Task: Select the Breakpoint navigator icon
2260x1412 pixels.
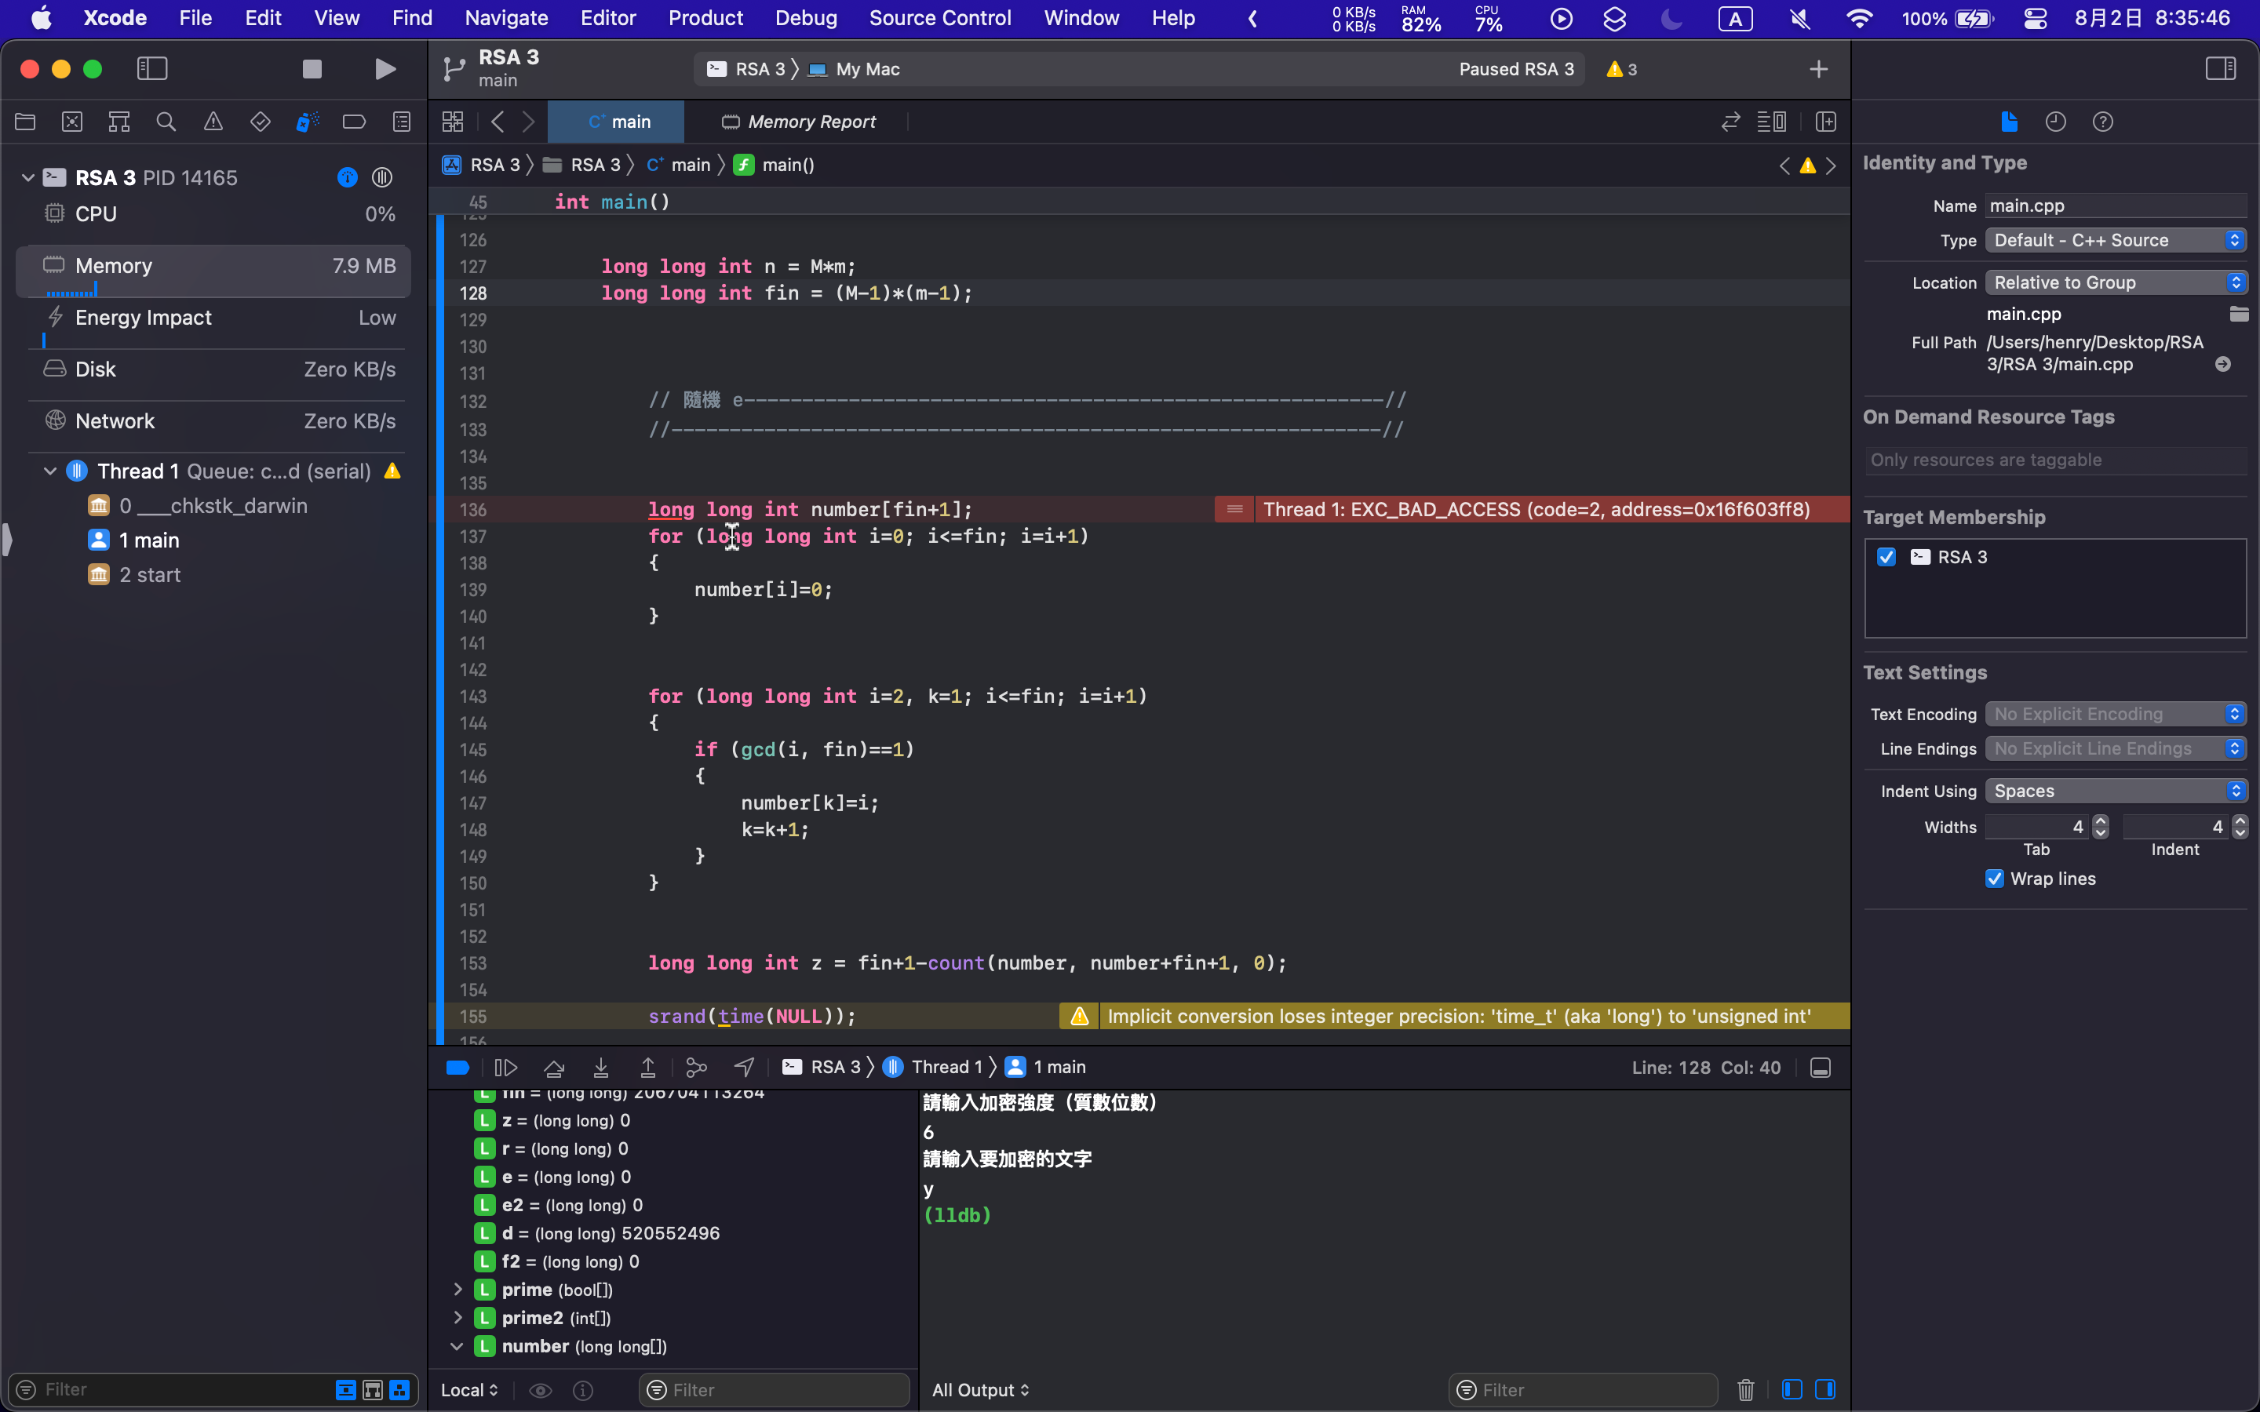Action: 354,122
